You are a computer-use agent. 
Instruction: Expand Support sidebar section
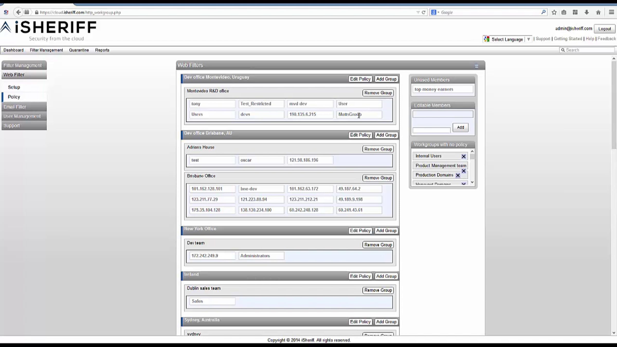pyautogui.click(x=24, y=125)
